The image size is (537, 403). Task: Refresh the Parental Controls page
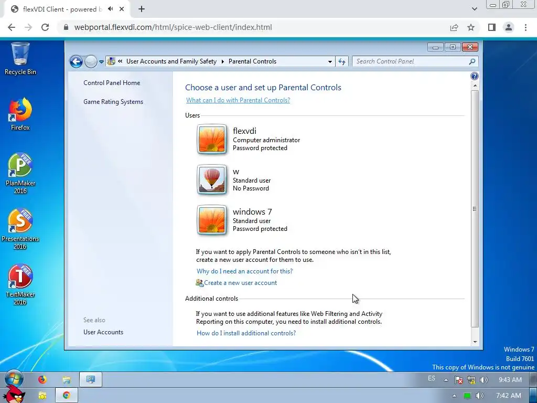coord(342,62)
